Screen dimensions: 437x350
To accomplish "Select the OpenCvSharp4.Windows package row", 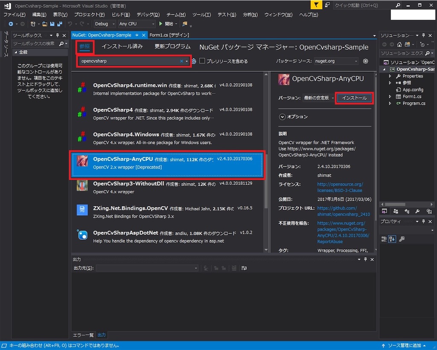I will (x=167, y=138).
